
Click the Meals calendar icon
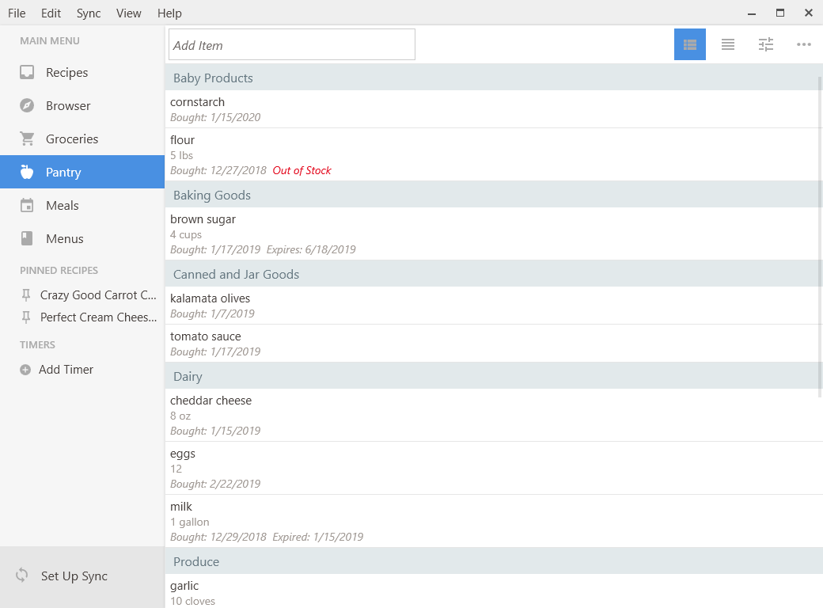27,205
